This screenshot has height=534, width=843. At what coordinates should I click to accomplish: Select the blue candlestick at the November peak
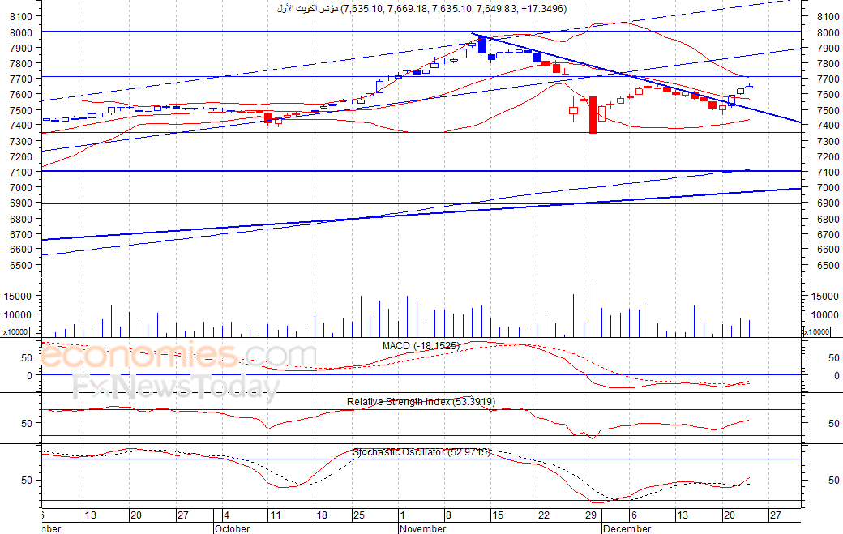coord(482,44)
